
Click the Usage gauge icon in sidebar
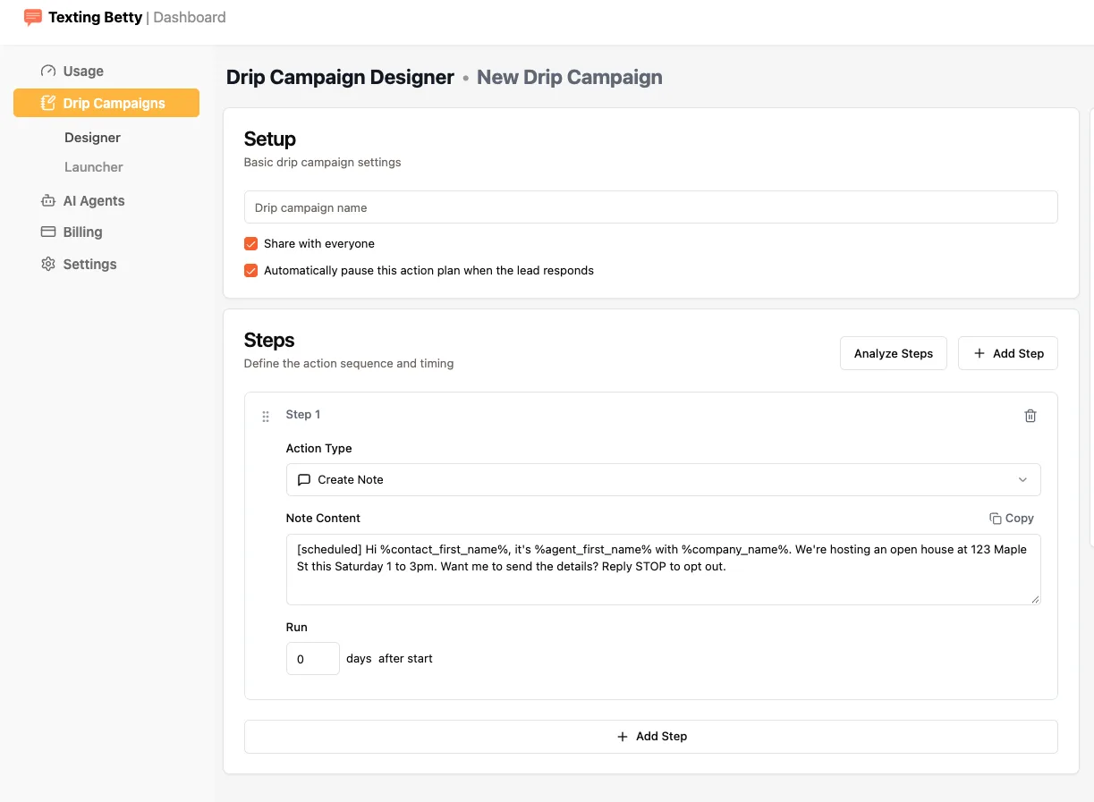(48, 71)
